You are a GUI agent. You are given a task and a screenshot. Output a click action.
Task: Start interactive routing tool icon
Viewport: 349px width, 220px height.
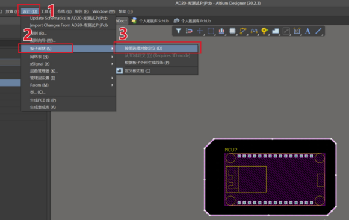click(x=243, y=31)
